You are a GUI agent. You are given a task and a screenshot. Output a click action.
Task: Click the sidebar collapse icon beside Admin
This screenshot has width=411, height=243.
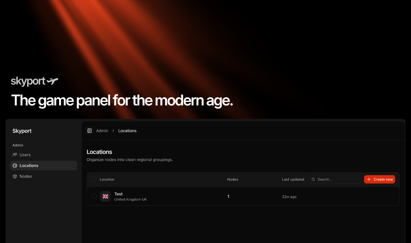pyautogui.click(x=90, y=130)
